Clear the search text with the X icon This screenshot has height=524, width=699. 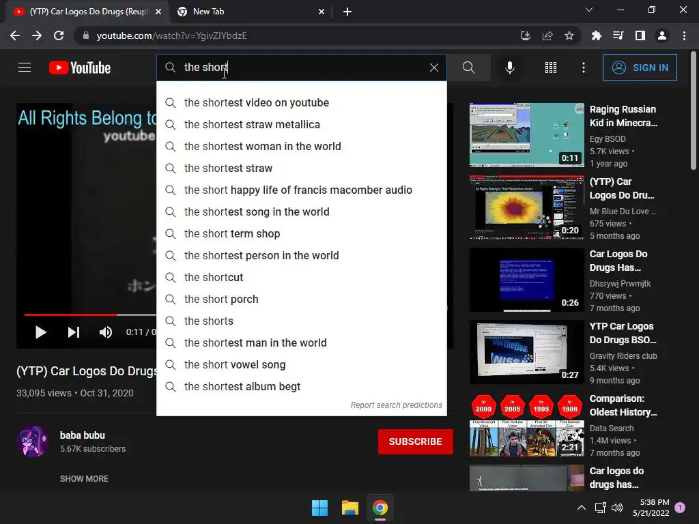[433, 68]
